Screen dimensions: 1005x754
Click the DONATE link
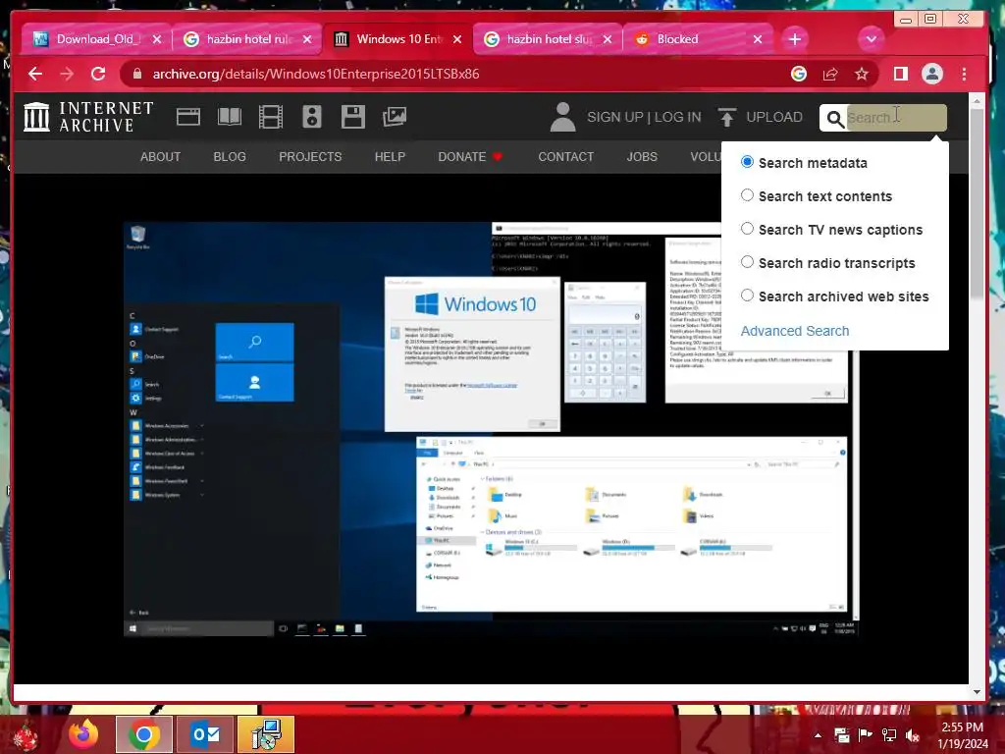tap(470, 156)
